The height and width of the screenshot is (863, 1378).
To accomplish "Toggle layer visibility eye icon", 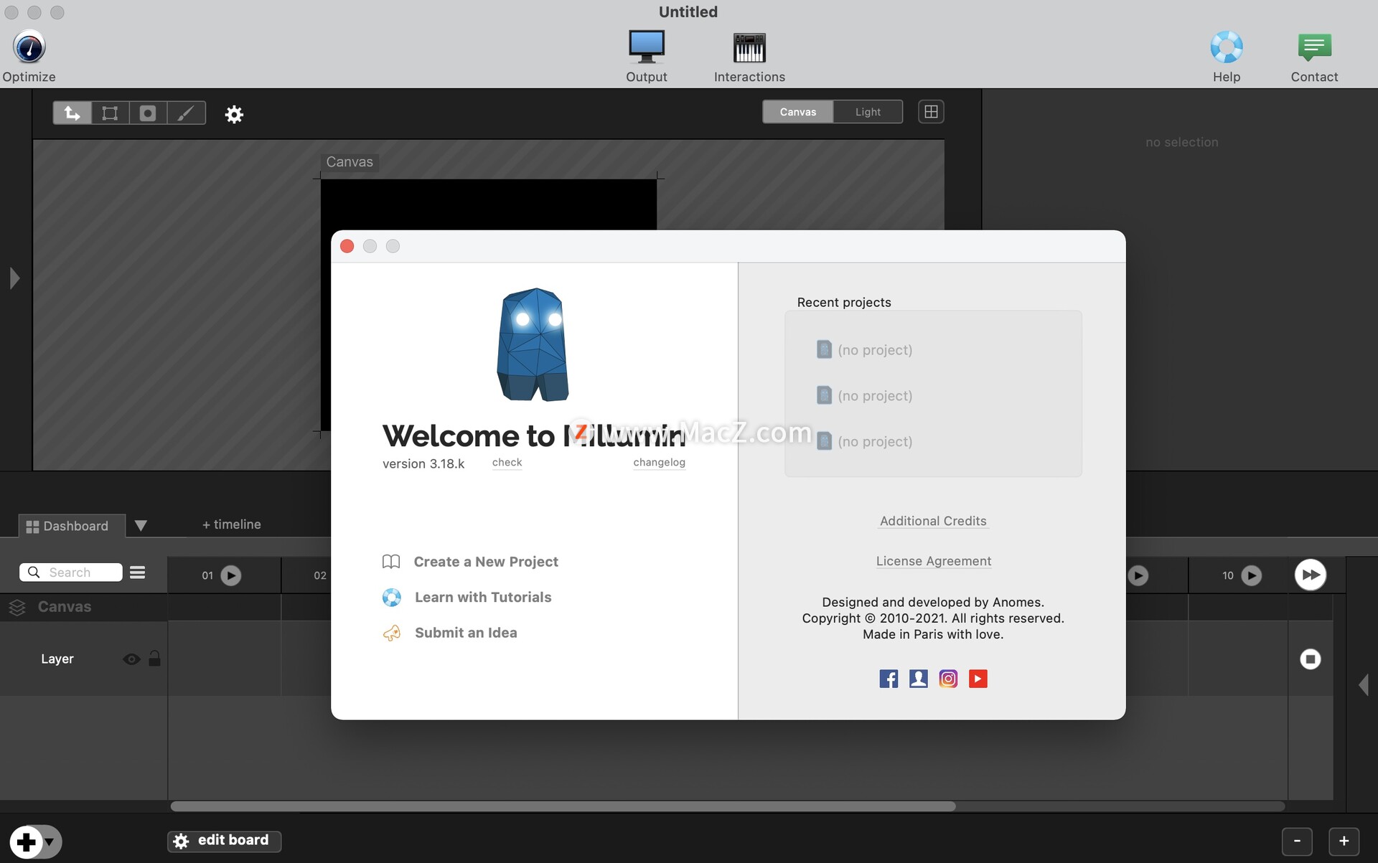I will coord(130,657).
